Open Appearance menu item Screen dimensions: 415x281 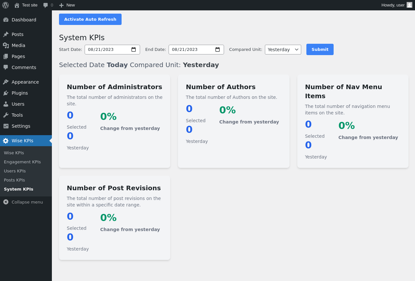point(26,82)
